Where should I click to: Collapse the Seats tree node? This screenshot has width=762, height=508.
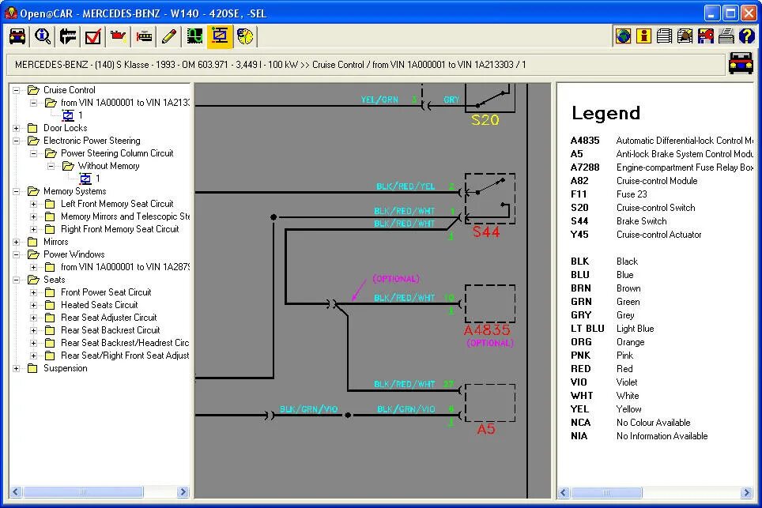coord(17,280)
